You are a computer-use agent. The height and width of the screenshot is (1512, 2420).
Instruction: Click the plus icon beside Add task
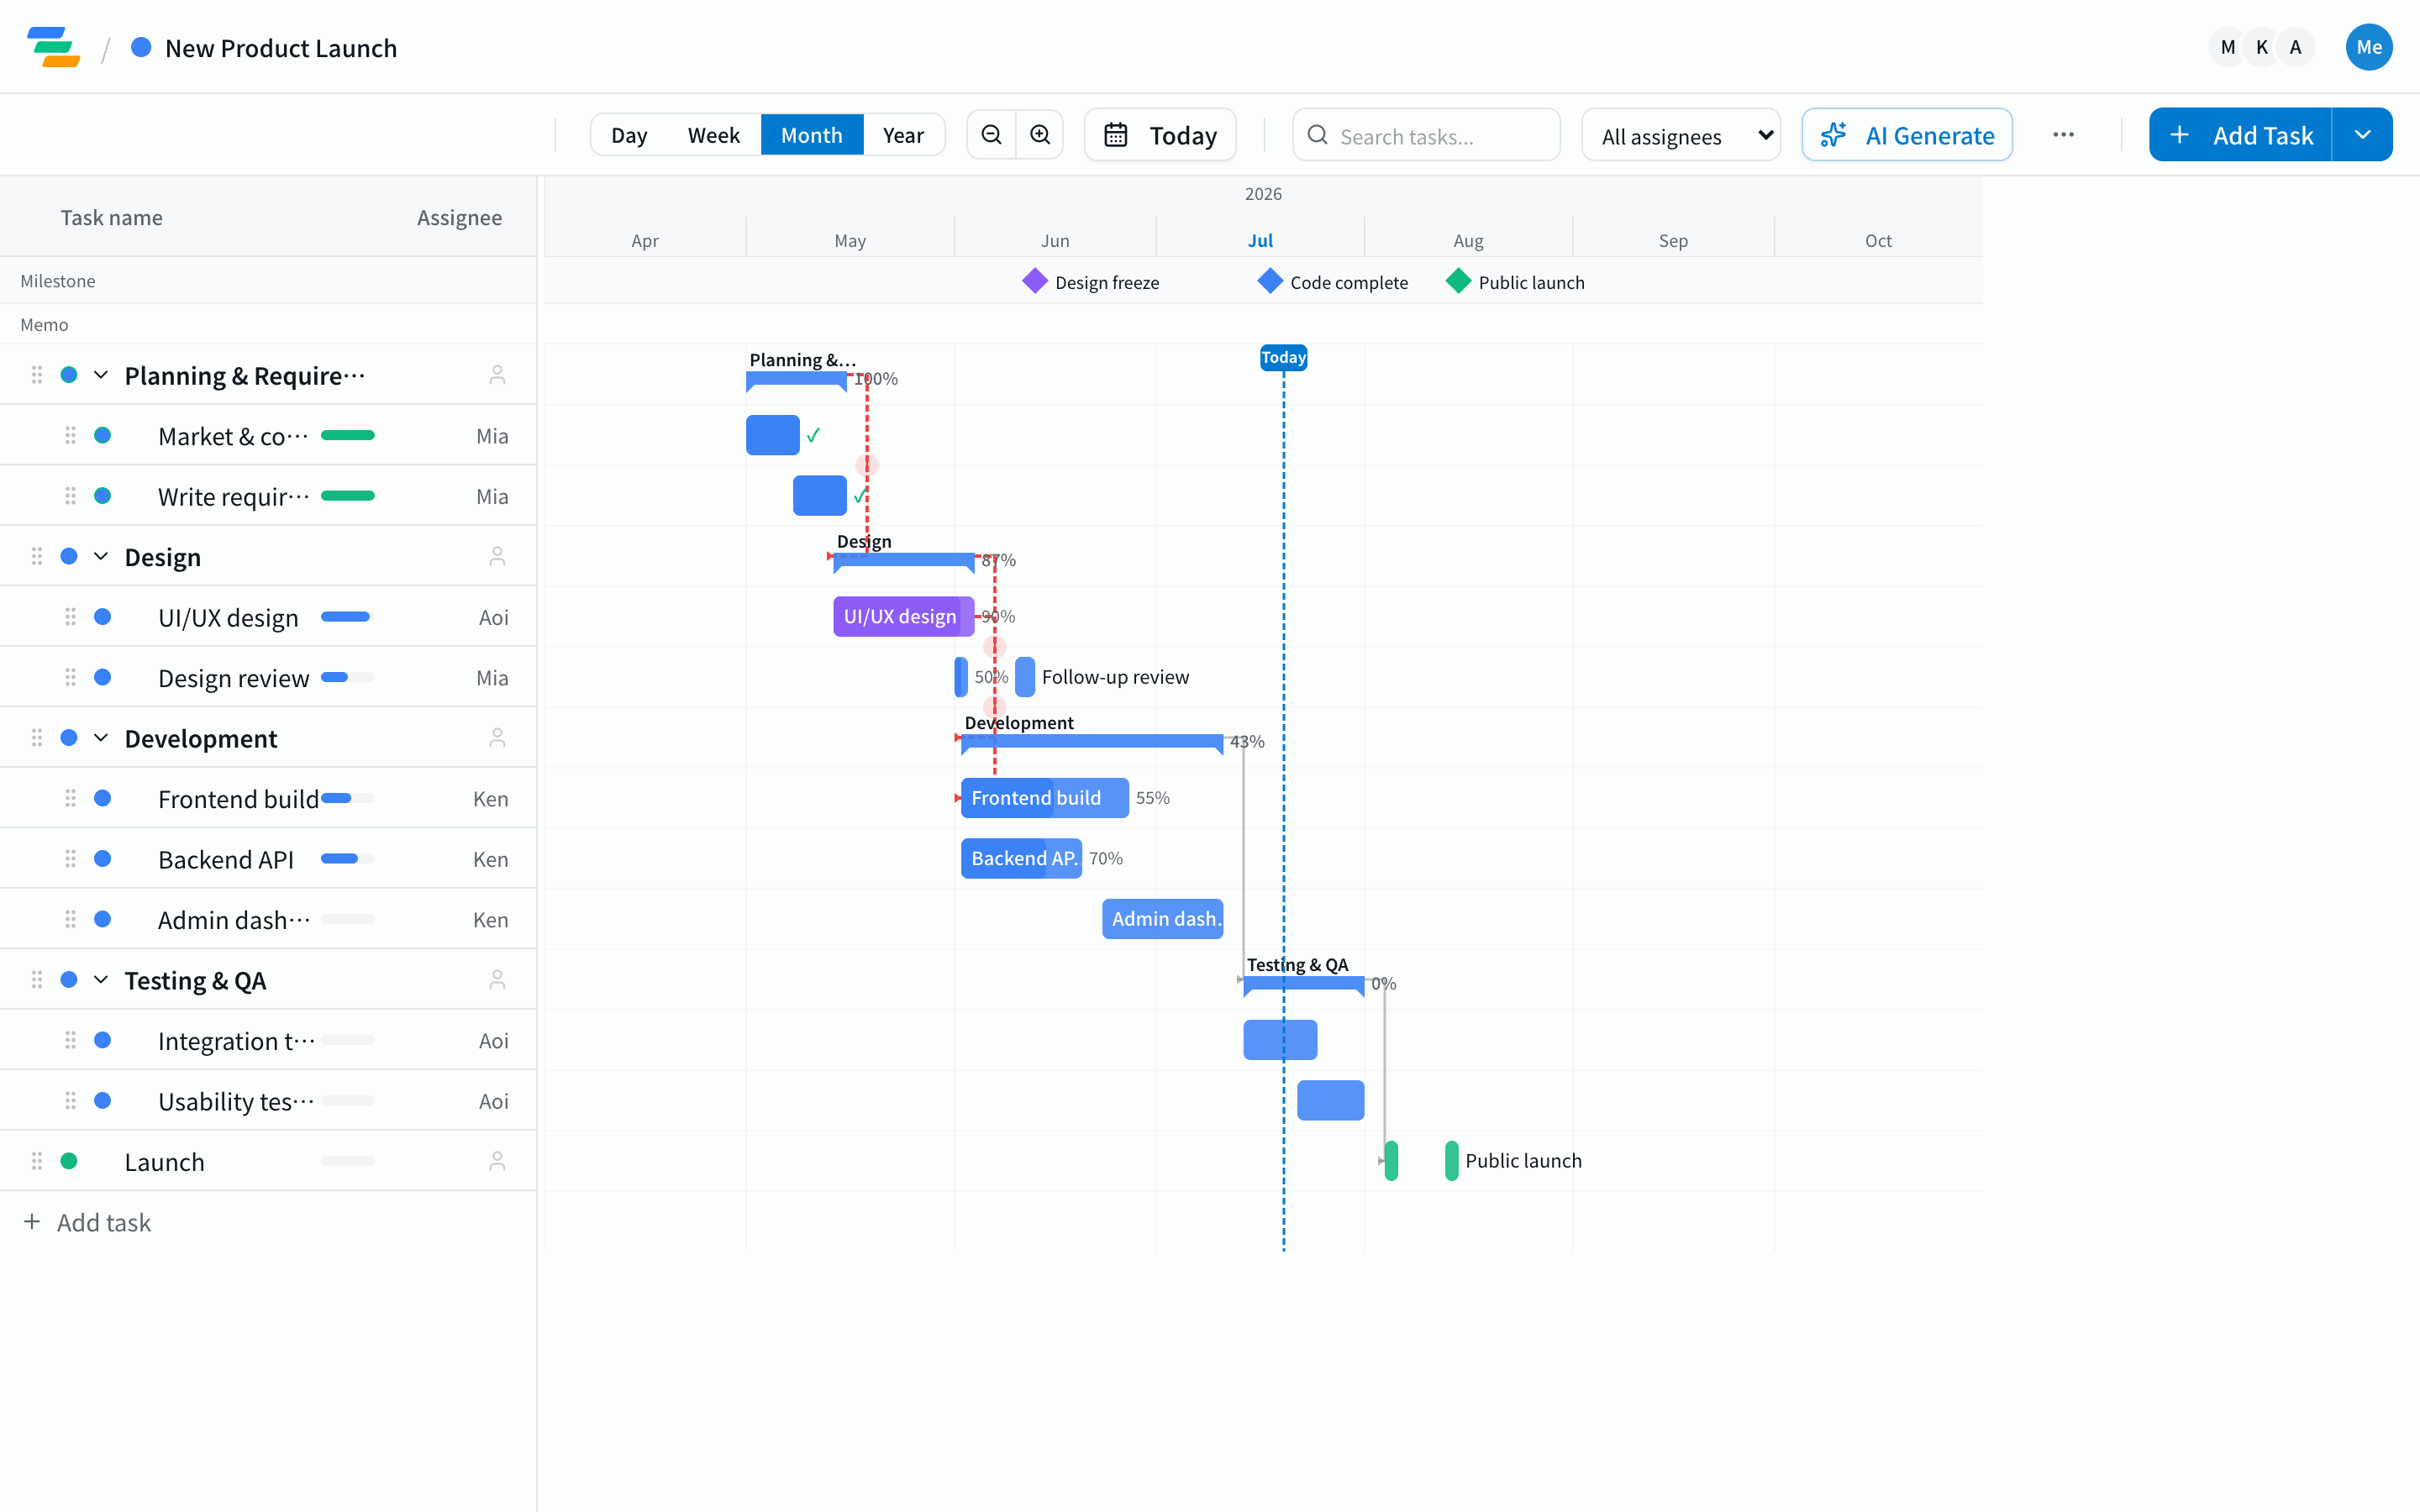32,1222
